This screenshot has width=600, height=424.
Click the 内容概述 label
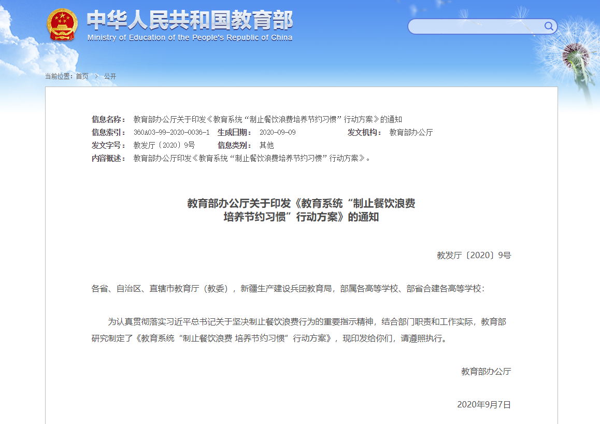click(108, 159)
